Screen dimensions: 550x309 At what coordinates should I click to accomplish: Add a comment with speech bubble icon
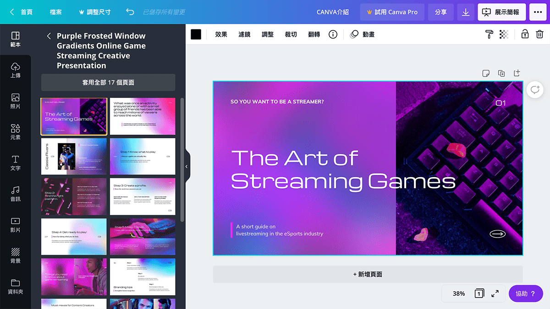(x=535, y=90)
